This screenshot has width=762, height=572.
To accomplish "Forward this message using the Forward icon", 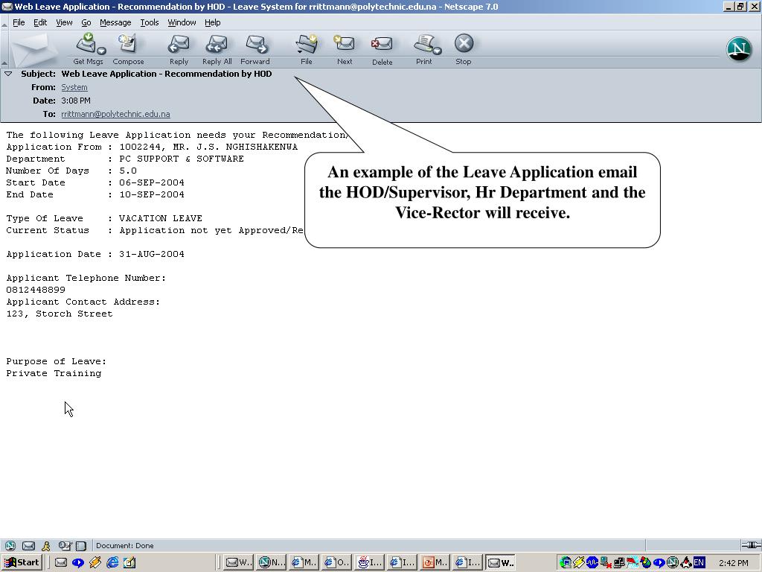I will click(256, 44).
